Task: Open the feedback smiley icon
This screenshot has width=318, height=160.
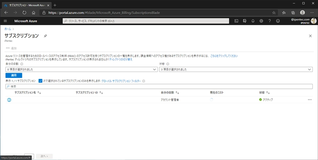Action: coord(278,21)
